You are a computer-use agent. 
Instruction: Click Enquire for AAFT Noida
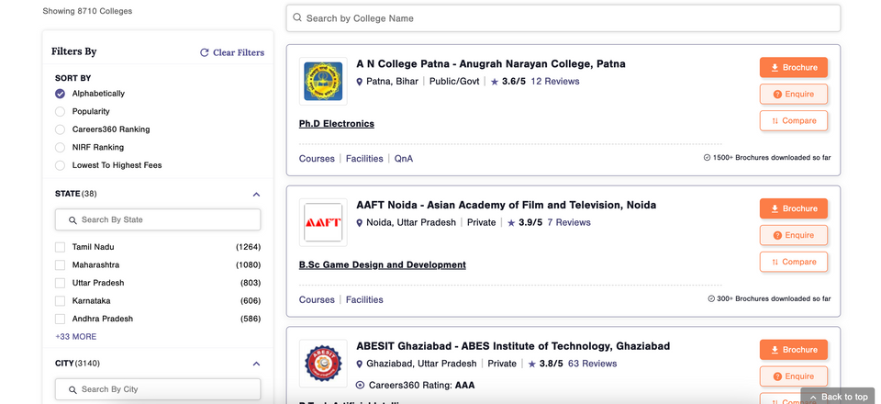pos(793,235)
